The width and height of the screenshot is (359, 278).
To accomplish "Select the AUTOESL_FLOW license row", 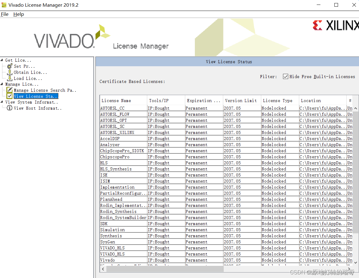I will coord(226,114).
